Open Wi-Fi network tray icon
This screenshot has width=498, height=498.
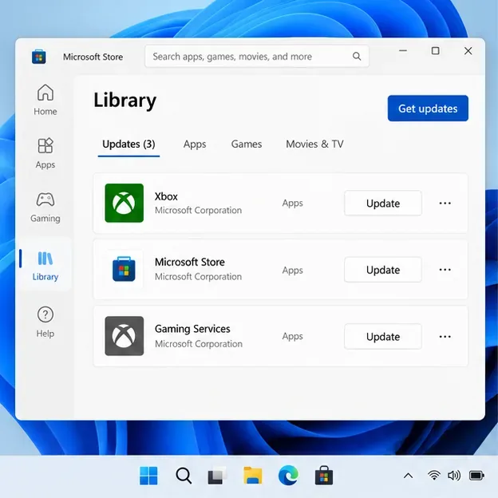coord(434,476)
